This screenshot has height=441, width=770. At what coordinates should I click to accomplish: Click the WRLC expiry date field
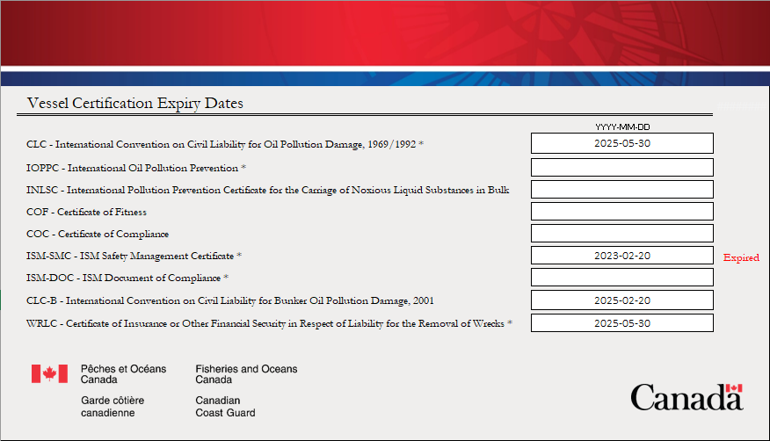point(621,322)
